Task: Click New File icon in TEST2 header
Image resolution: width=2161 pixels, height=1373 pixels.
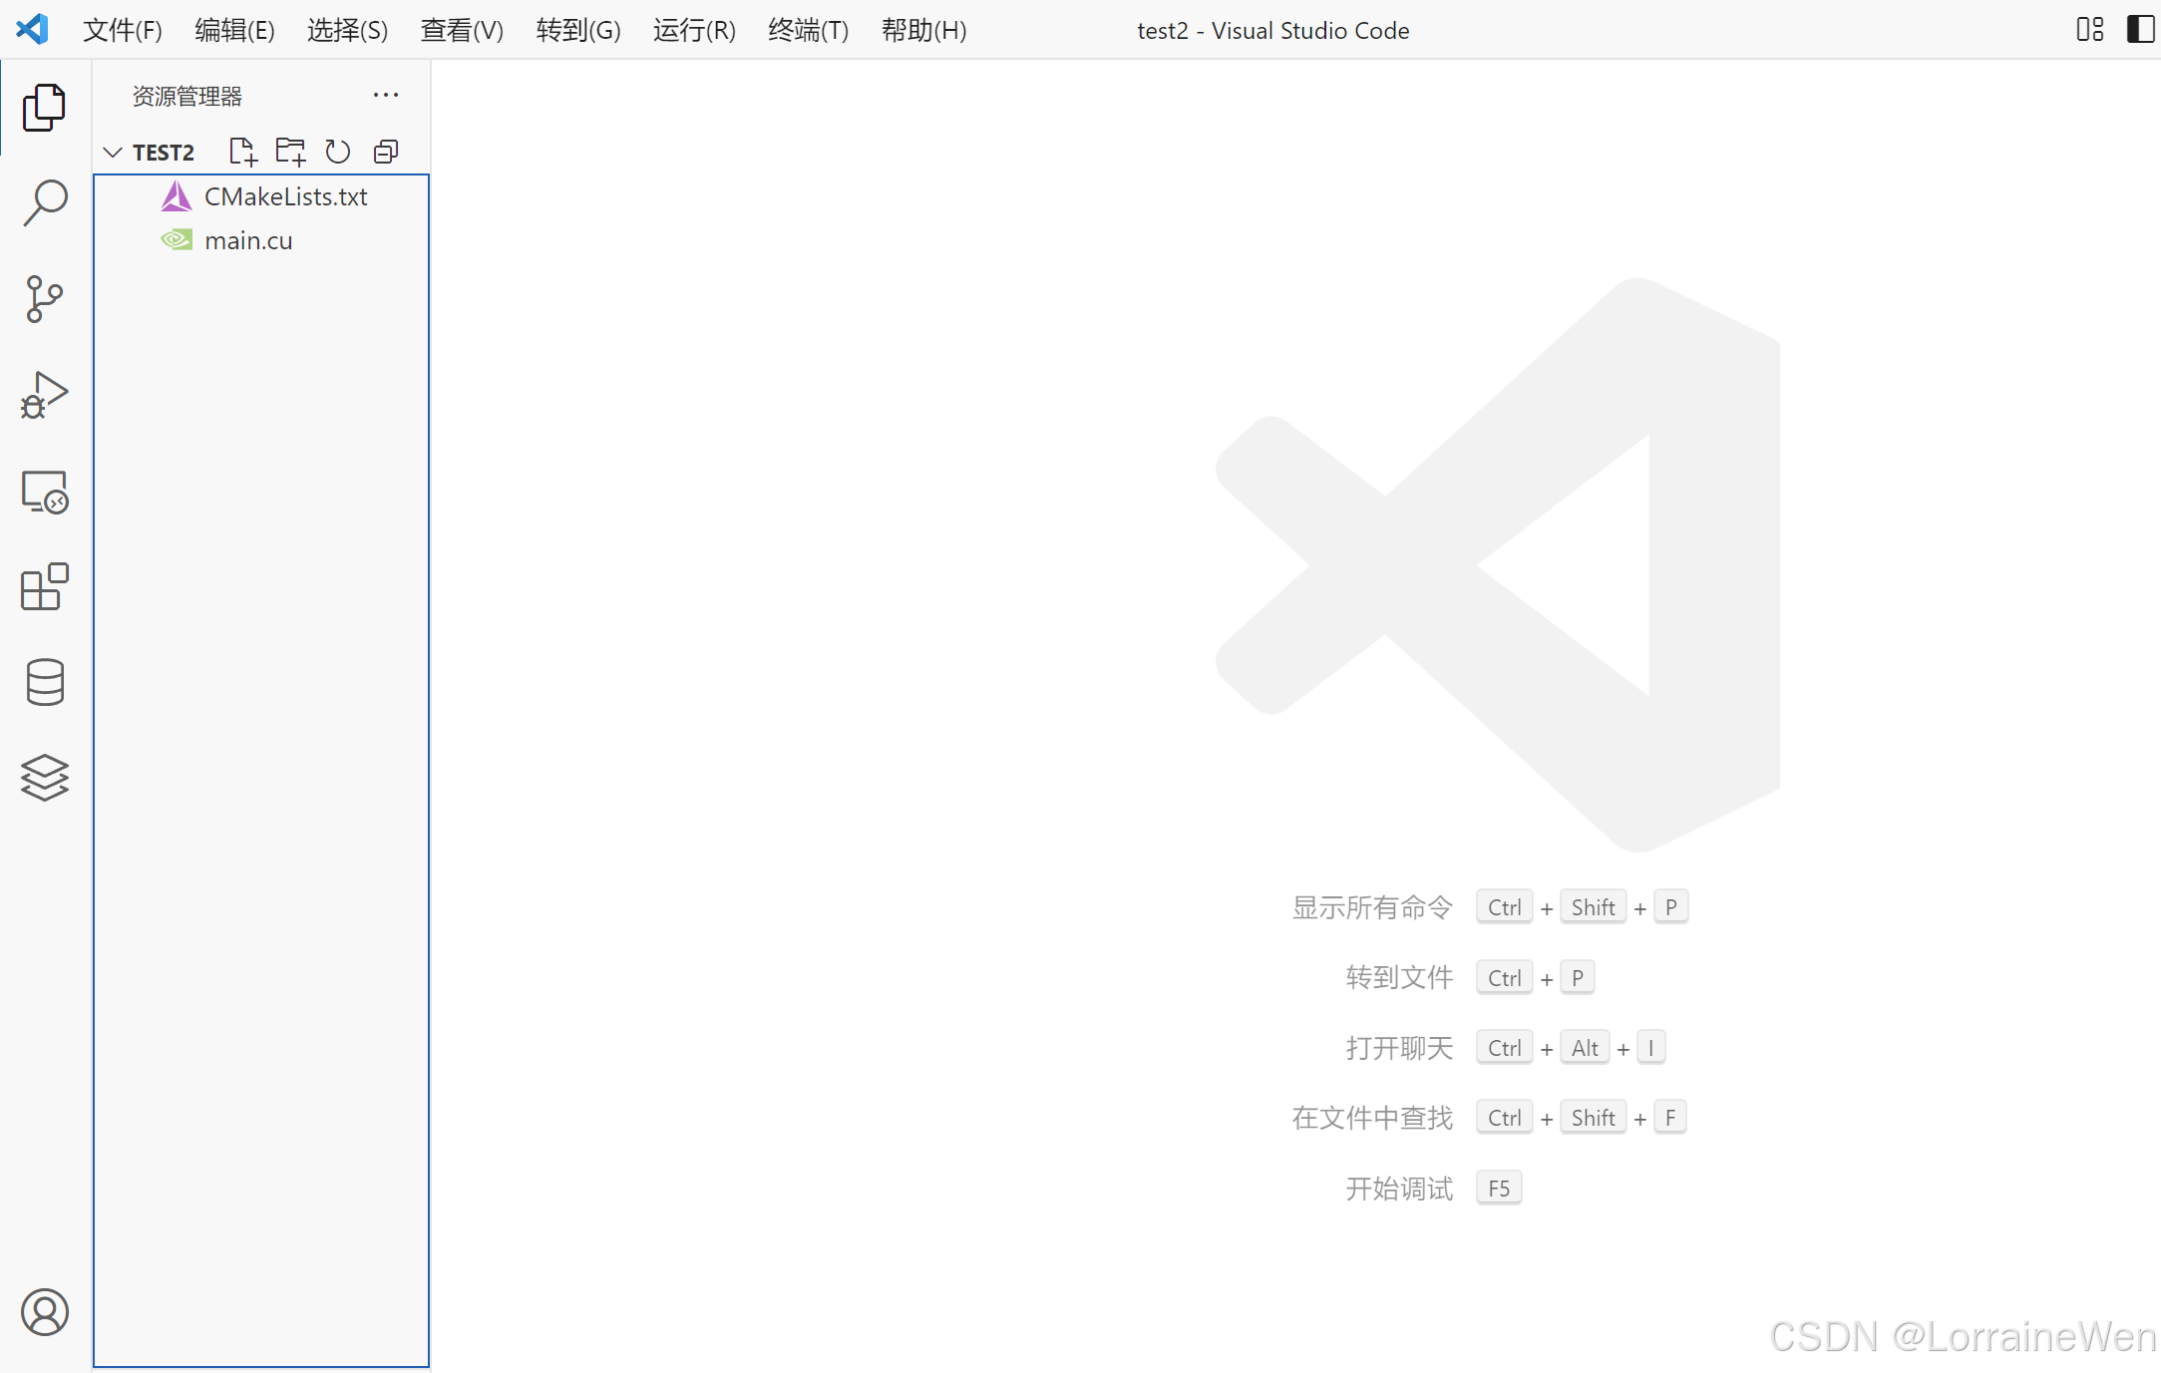Action: 242,152
